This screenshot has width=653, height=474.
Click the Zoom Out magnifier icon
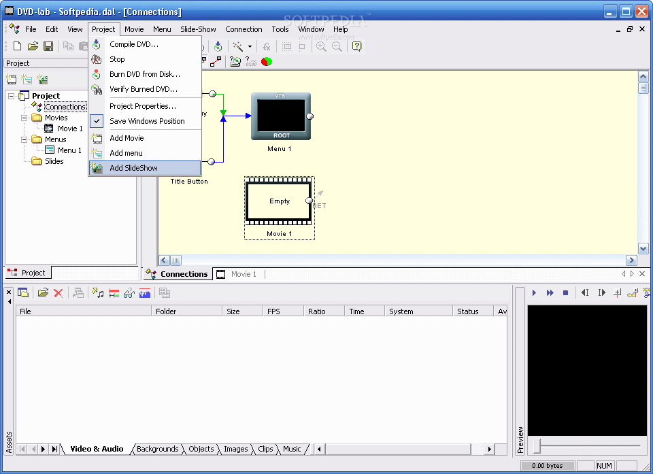click(x=337, y=46)
